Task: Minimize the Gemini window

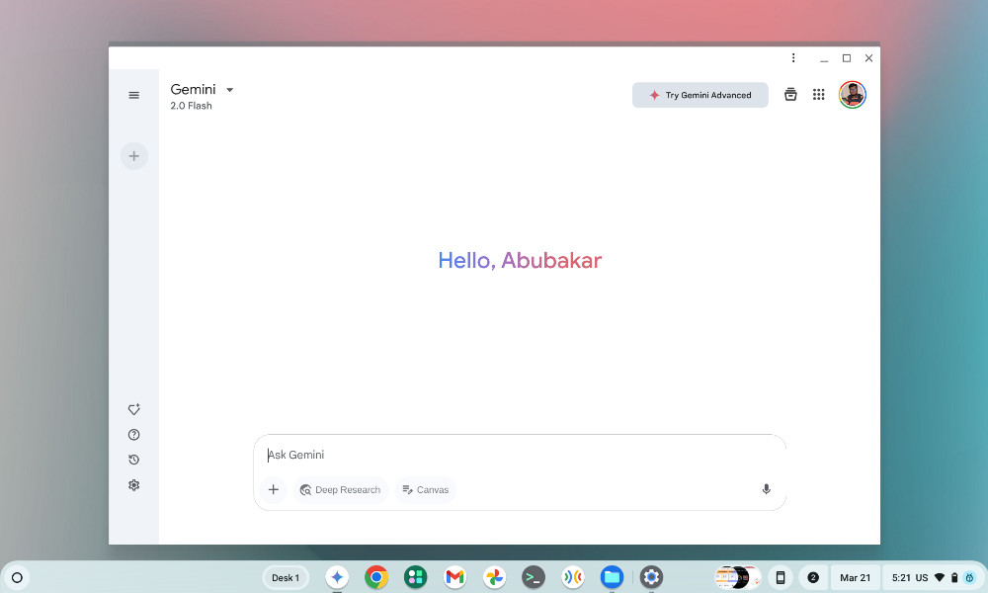Action: (824, 58)
